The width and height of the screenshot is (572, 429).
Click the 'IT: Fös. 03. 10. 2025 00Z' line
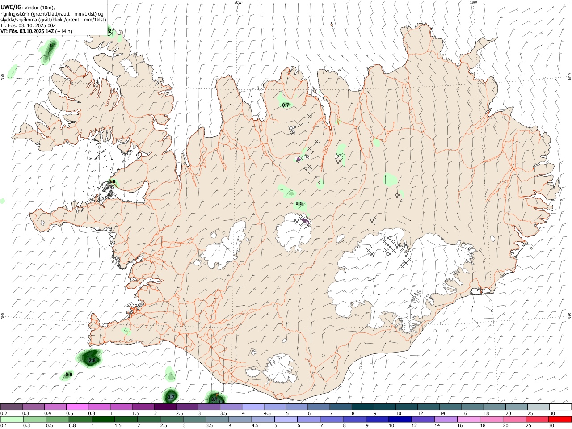coord(28,25)
